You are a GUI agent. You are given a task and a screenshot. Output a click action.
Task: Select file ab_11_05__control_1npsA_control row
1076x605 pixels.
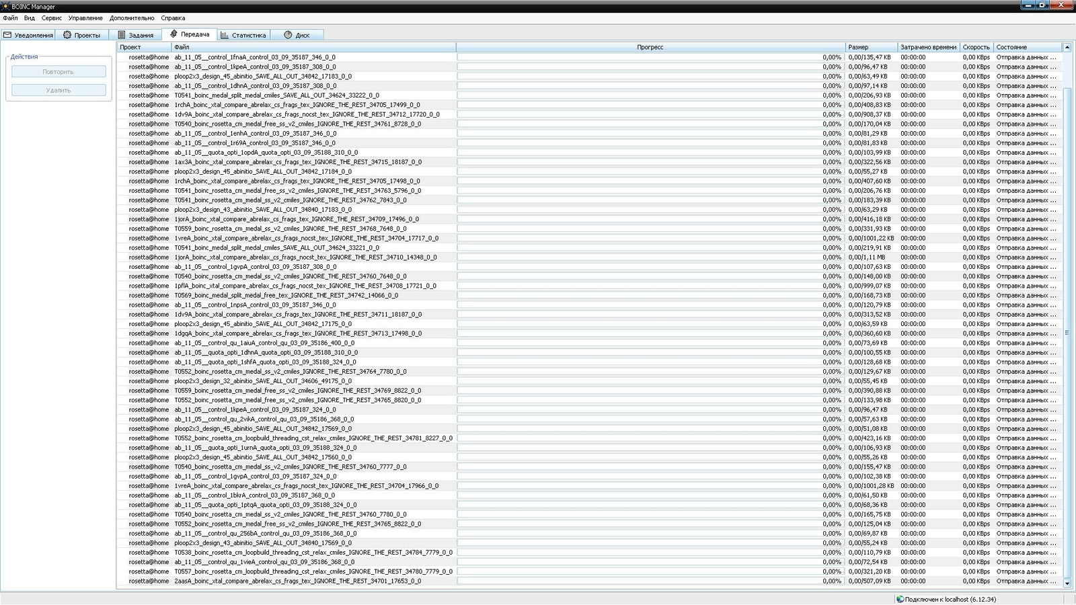click(x=255, y=305)
